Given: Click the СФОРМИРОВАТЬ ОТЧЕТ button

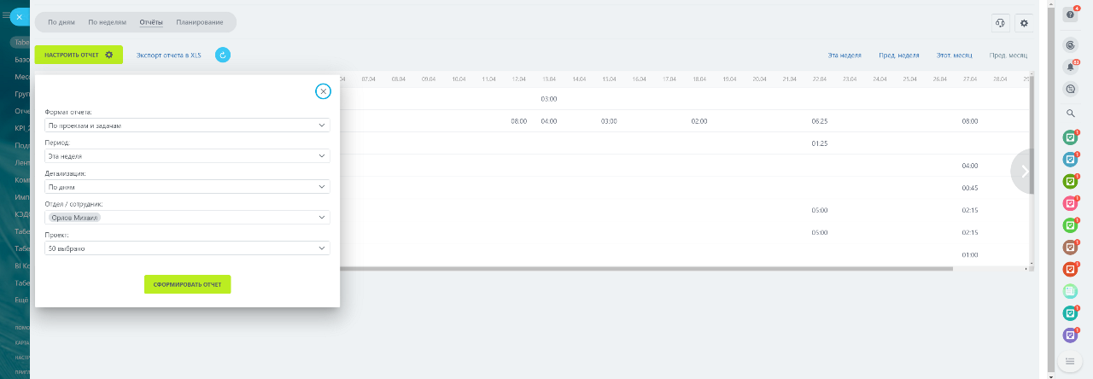Looking at the screenshot, I should click(x=187, y=284).
